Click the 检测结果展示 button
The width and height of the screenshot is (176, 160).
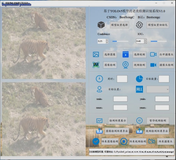[118, 121]
